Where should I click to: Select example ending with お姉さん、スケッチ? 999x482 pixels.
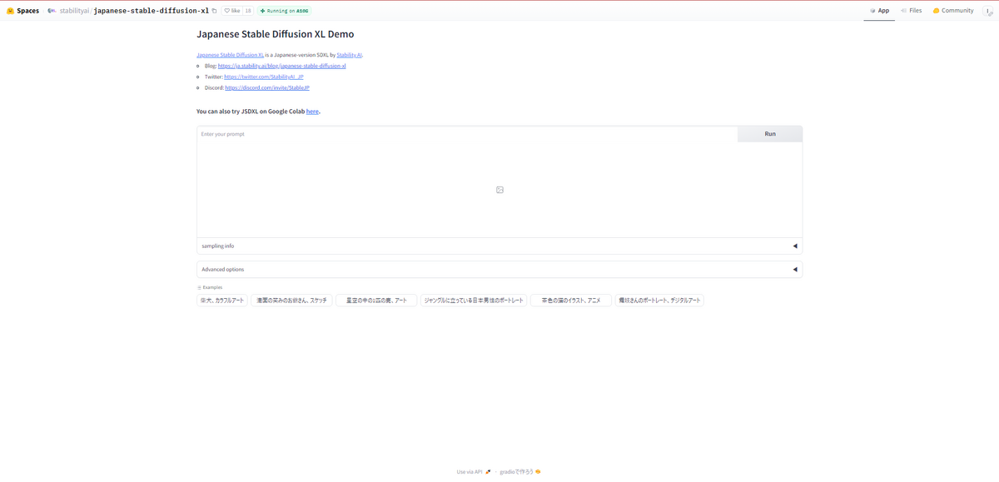point(291,301)
